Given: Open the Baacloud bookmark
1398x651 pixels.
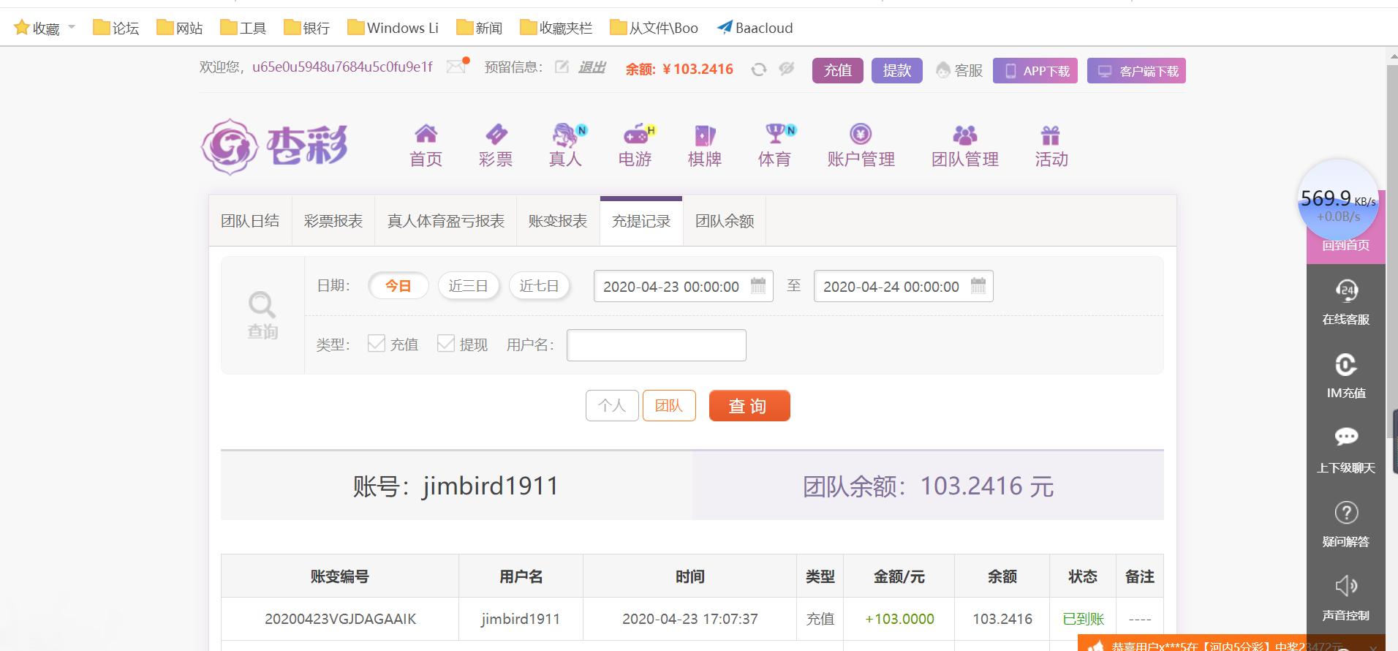Looking at the screenshot, I should click(755, 28).
